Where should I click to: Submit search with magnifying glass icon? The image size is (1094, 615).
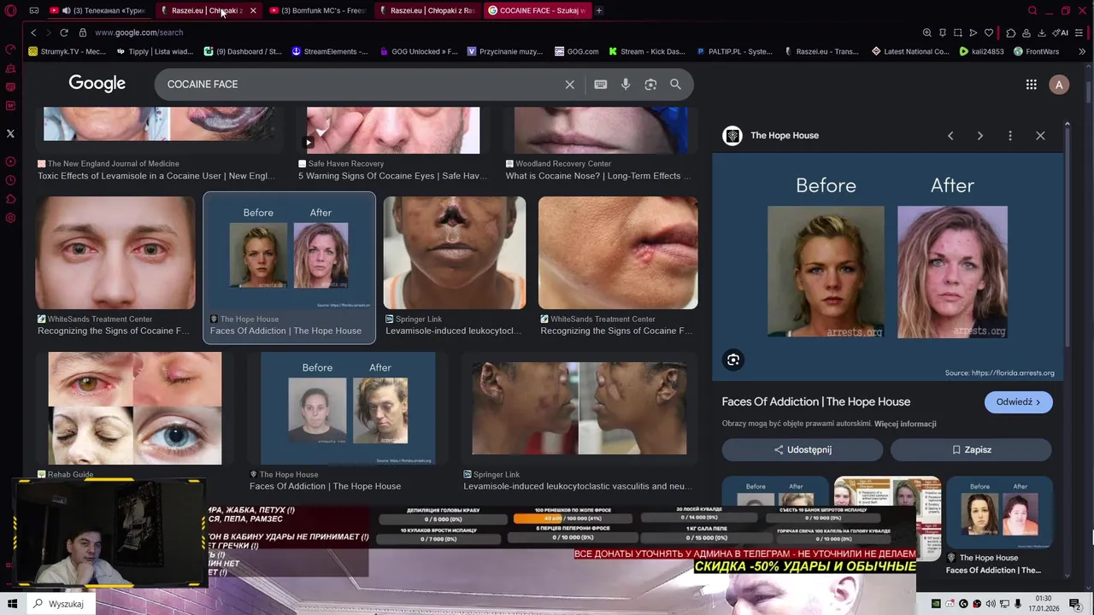tap(675, 85)
